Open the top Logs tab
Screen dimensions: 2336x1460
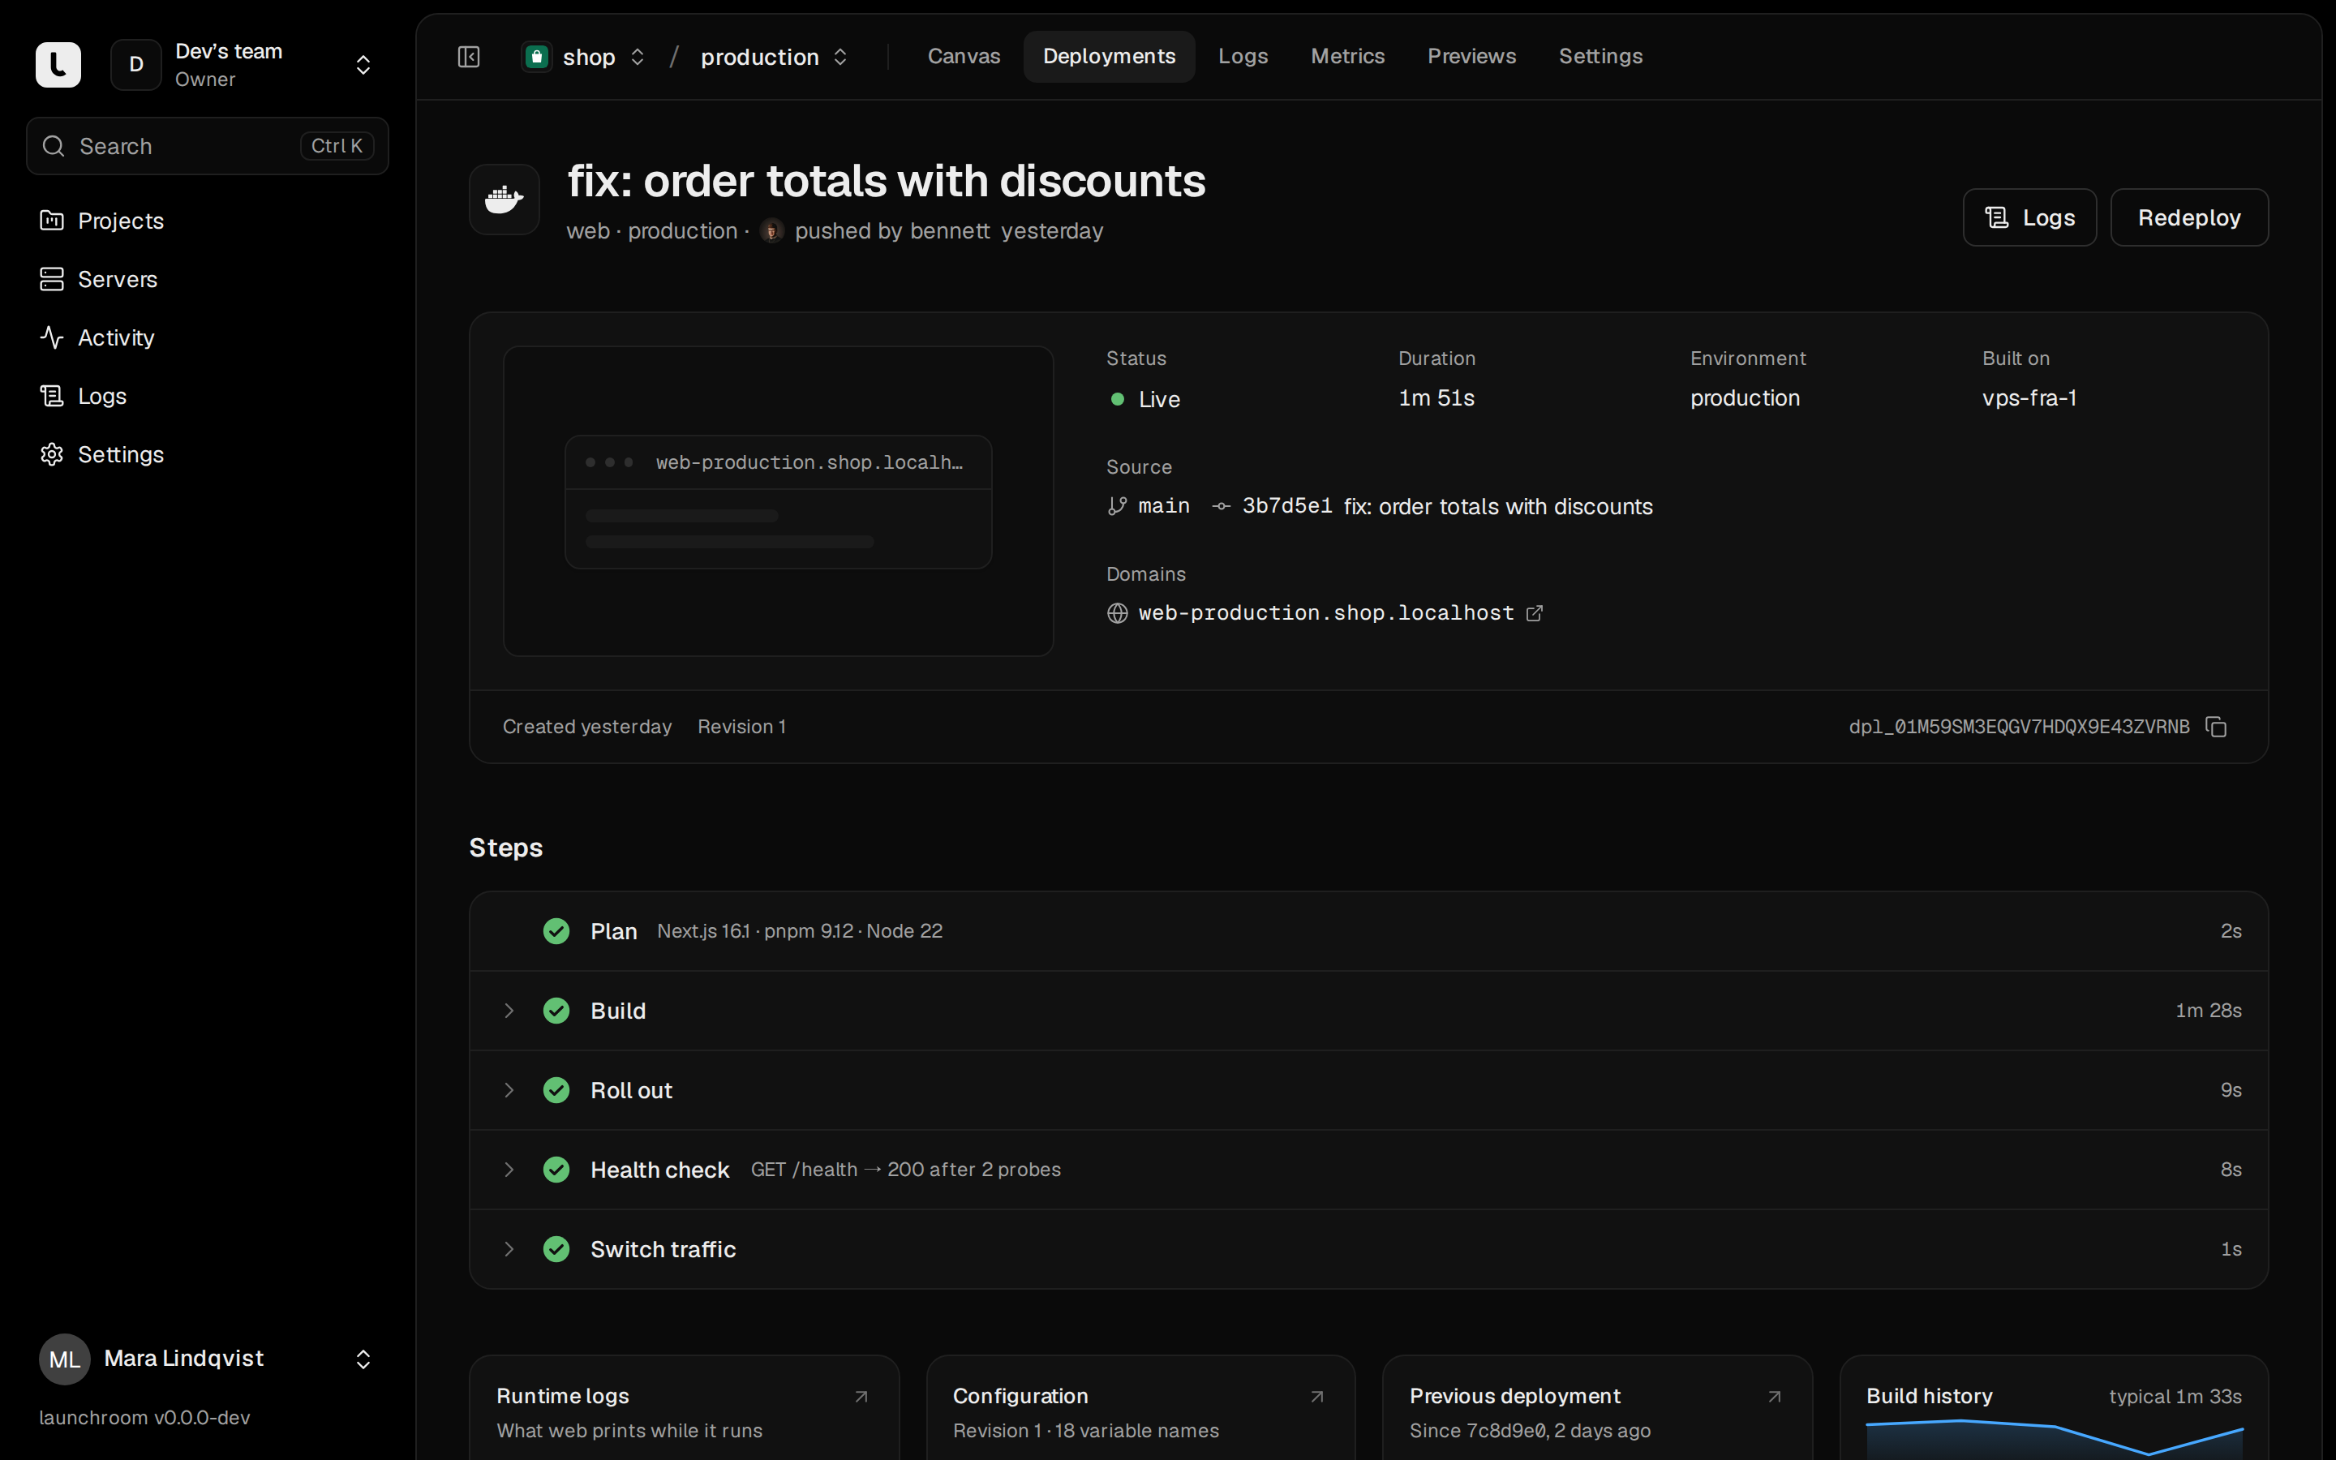coord(1243,56)
